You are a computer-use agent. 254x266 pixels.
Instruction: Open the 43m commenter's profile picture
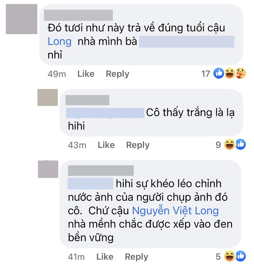coord(48,98)
